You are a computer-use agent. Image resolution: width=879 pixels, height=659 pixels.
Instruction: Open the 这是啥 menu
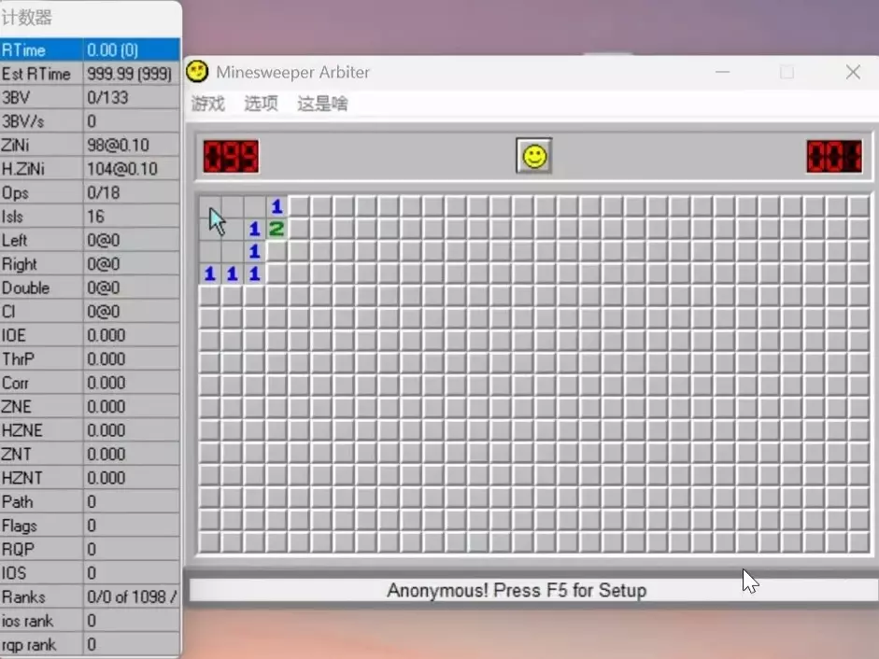pyautogui.click(x=322, y=104)
